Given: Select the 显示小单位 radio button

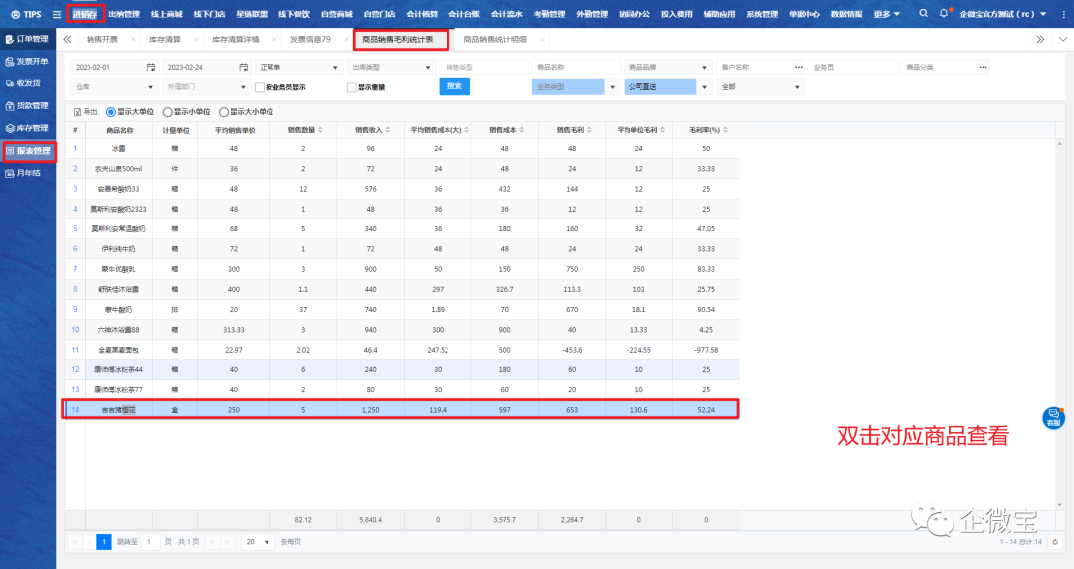Looking at the screenshot, I should coord(169,112).
